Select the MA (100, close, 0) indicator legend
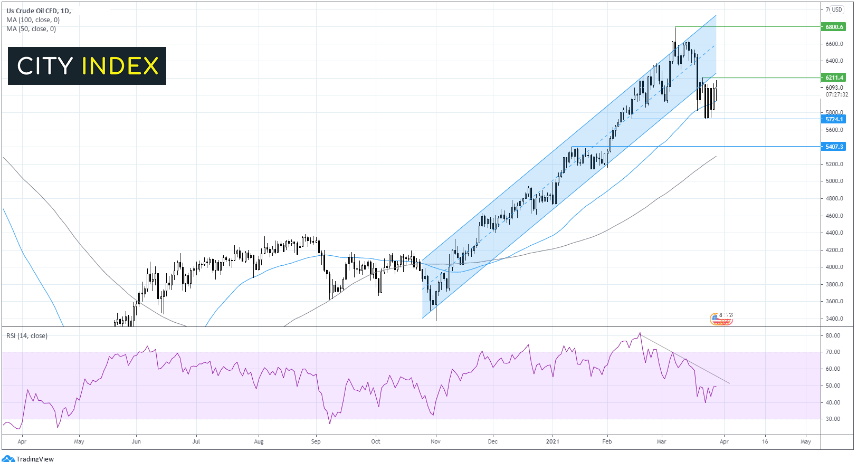 (33, 20)
